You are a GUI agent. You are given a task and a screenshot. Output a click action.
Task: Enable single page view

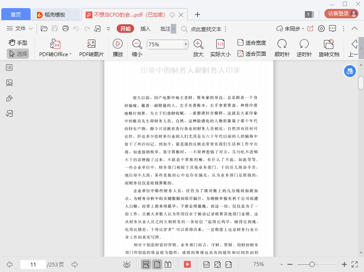(x=157, y=264)
